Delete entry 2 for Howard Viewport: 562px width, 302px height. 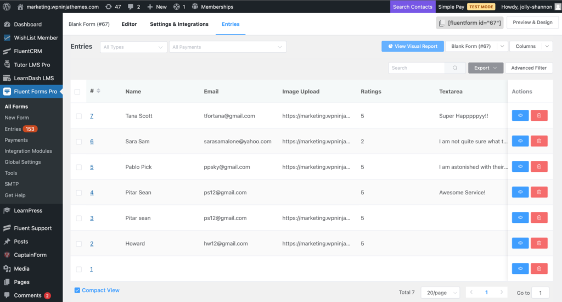539,243
